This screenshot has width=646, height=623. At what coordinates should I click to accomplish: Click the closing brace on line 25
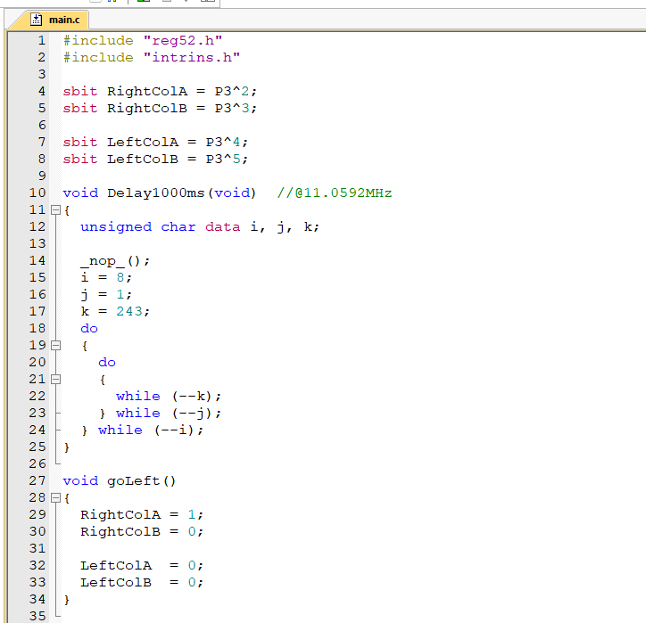coord(67,447)
